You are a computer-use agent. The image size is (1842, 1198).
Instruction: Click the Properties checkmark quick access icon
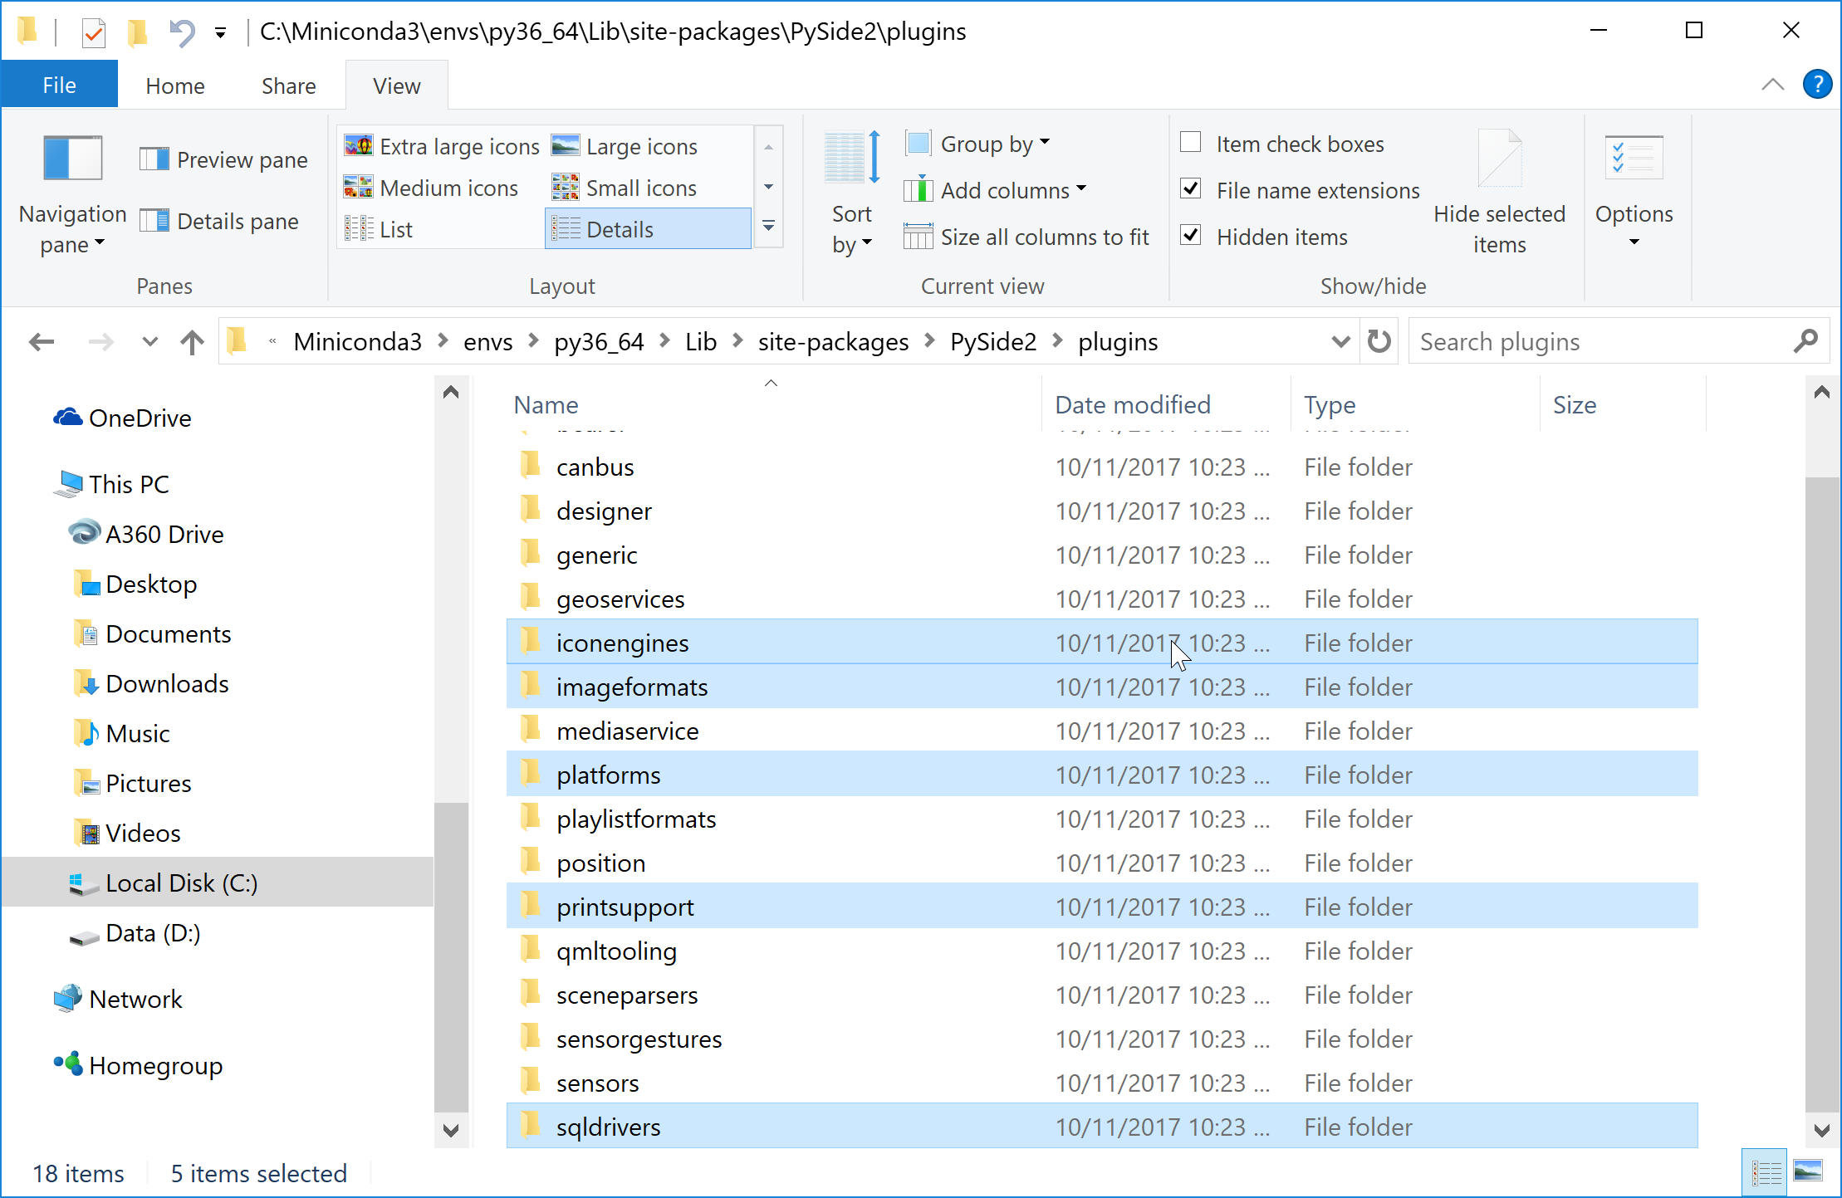pyautogui.click(x=94, y=32)
